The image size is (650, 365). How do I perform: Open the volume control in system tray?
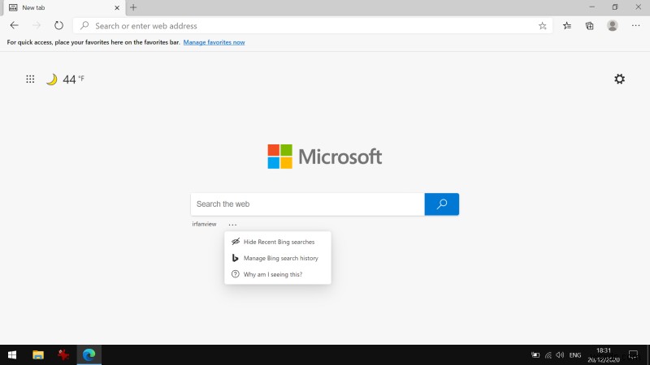coord(560,355)
